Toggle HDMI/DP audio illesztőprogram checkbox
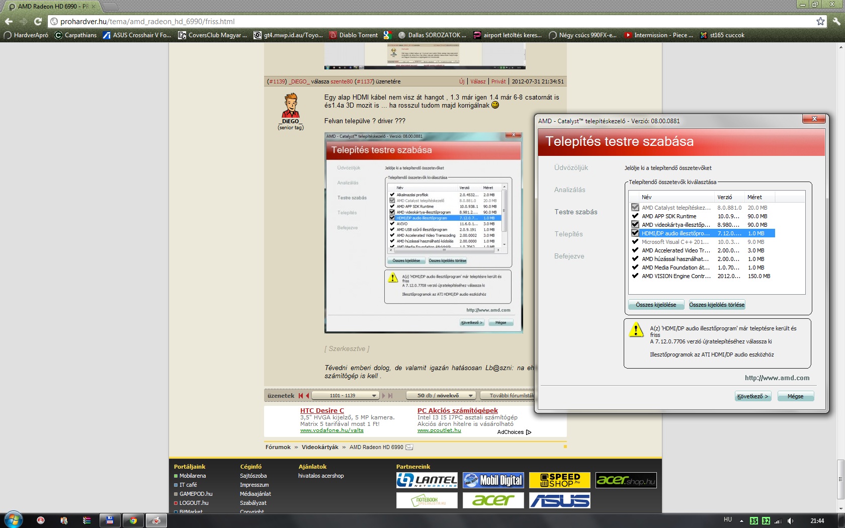This screenshot has height=528, width=845. [x=635, y=233]
